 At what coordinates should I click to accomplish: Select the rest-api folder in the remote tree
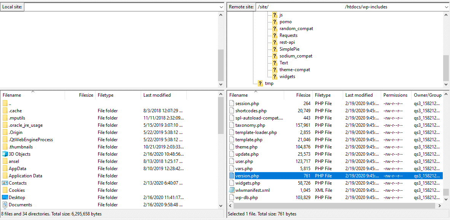[x=287, y=42]
